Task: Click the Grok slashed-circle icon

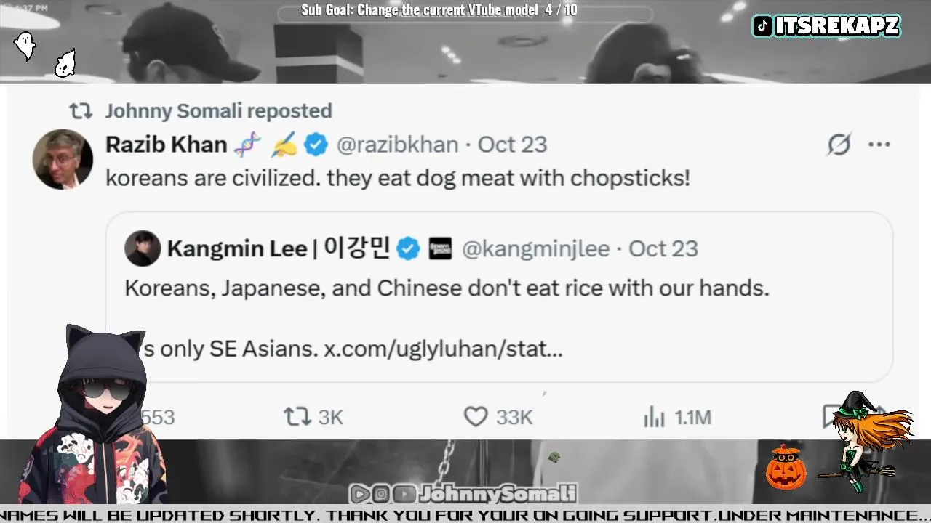Action: (x=839, y=145)
